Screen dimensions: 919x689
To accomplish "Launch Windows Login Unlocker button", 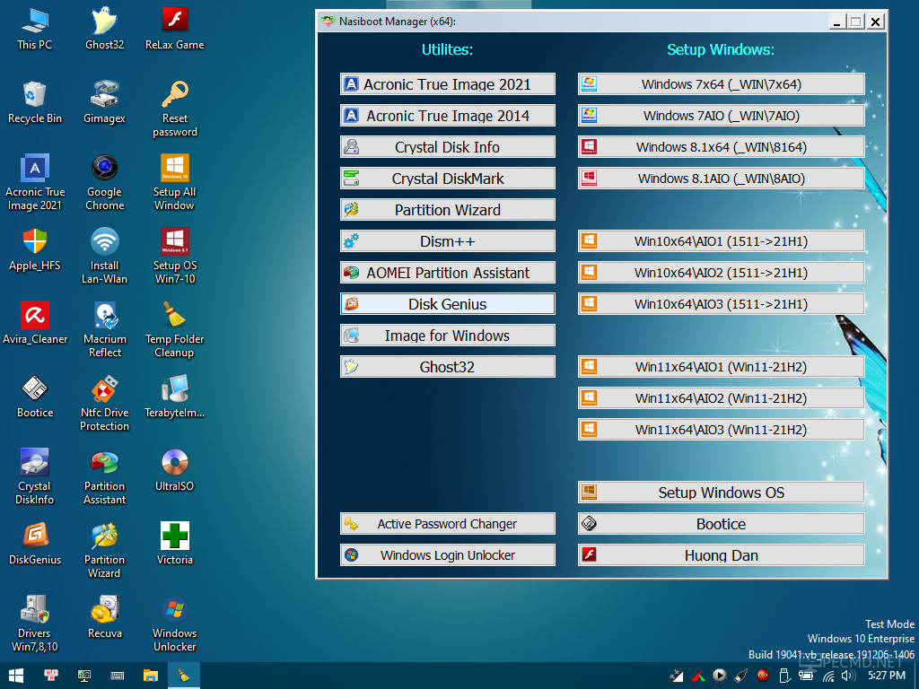I will tap(447, 555).
